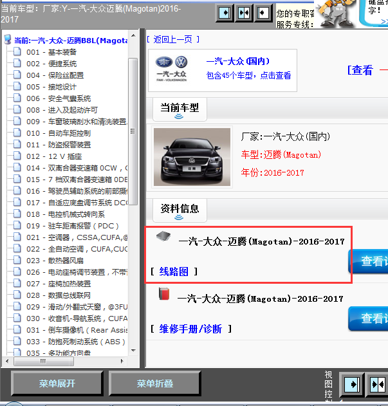Screen dimensions: 388x406
Task: Click the top expand-right view control icon
Action: (225, 12)
